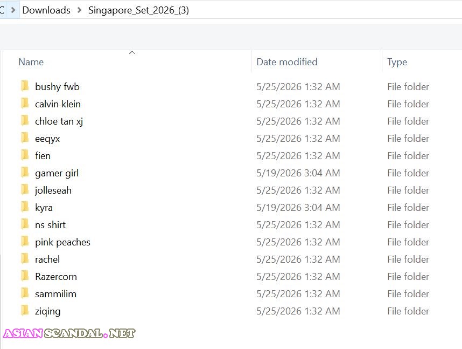
Task: Click the folder icon beside Razercorn
Action: tap(25, 276)
